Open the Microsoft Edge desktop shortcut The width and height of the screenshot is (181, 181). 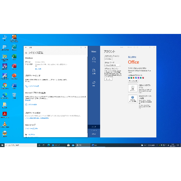point(5,96)
